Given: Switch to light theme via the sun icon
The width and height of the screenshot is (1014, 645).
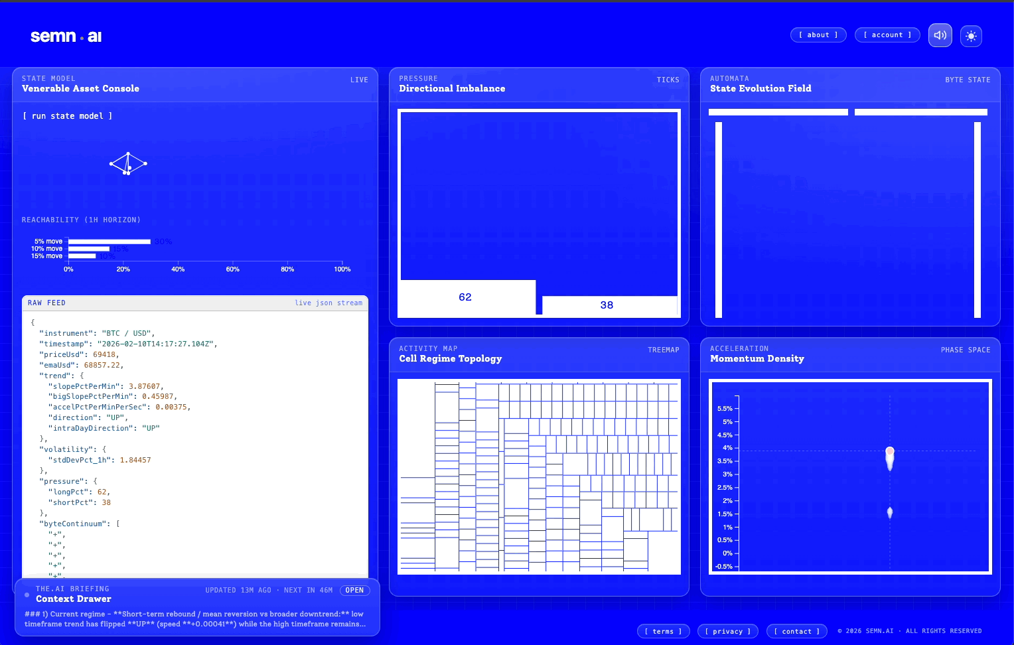Looking at the screenshot, I should coord(970,36).
